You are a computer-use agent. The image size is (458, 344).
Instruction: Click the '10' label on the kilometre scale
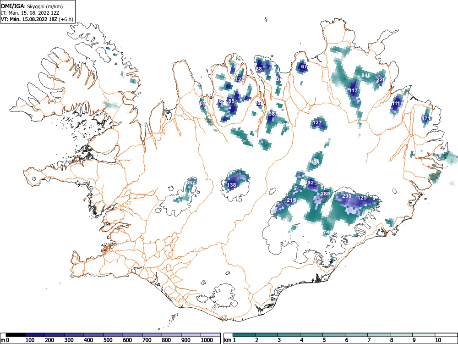point(438,340)
